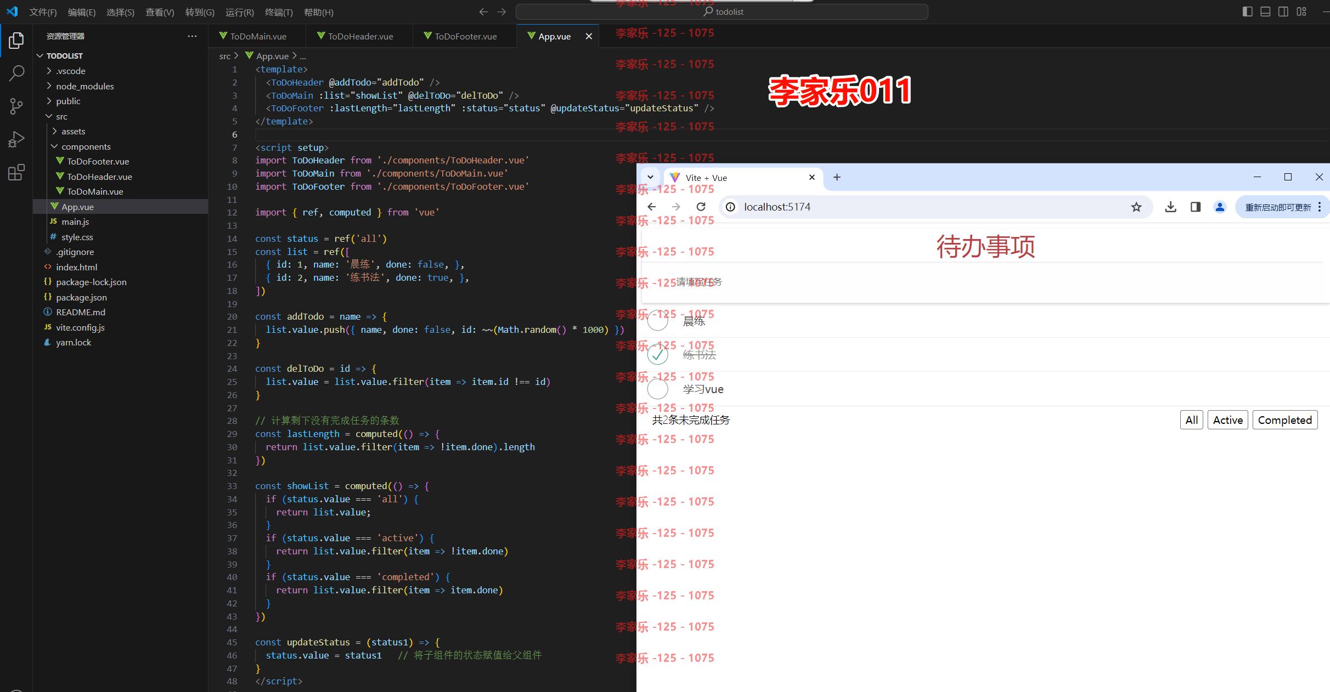
Task: Open browser downloads icon
Action: point(1170,207)
